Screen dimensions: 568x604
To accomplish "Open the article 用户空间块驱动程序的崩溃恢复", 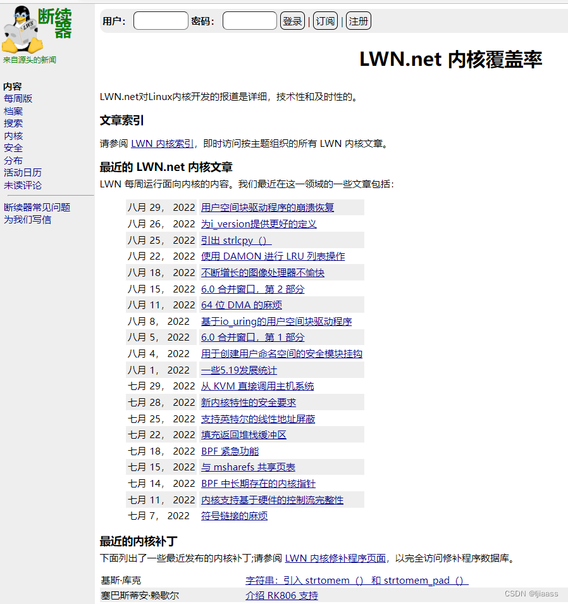I will point(269,207).
